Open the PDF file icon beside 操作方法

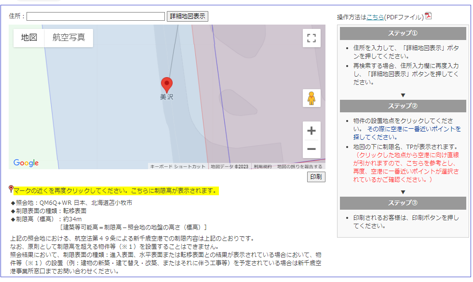pyautogui.click(x=428, y=16)
